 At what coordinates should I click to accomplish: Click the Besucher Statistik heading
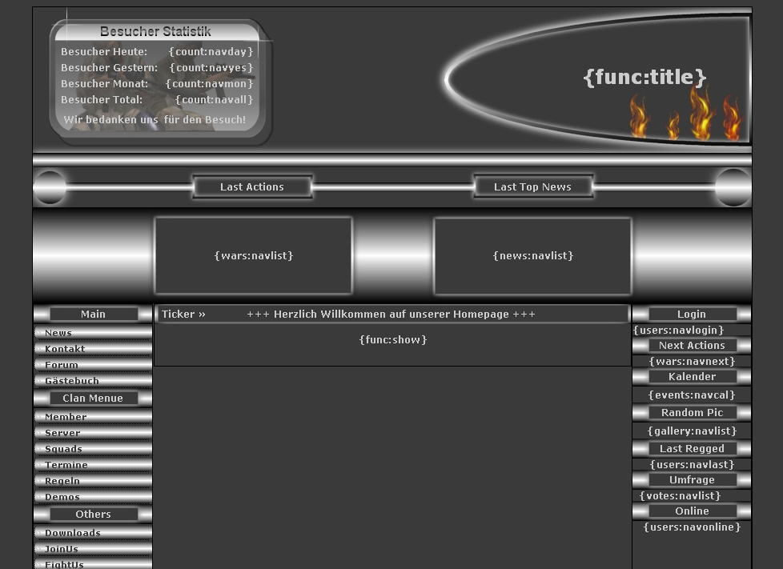[155, 31]
